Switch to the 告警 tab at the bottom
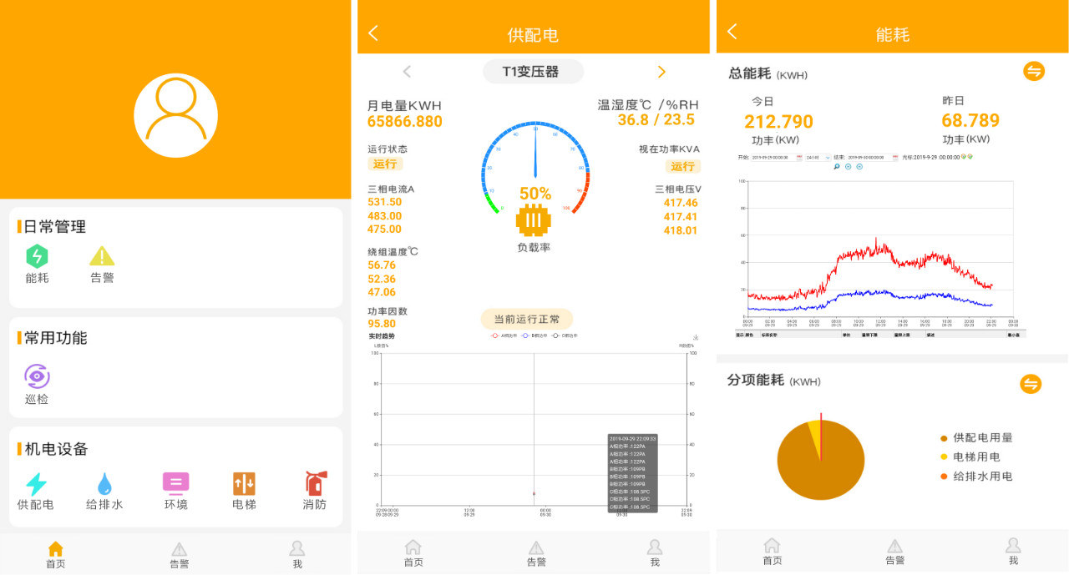This screenshot has height=575, width=1069. (x=534, y=552)
